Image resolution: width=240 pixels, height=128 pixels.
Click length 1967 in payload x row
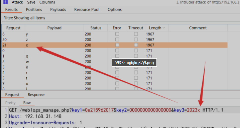(150, 45)
